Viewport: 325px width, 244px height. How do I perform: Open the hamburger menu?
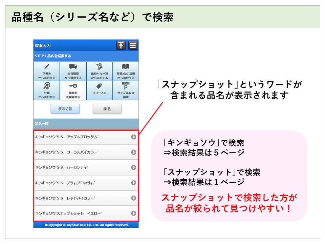133,45
